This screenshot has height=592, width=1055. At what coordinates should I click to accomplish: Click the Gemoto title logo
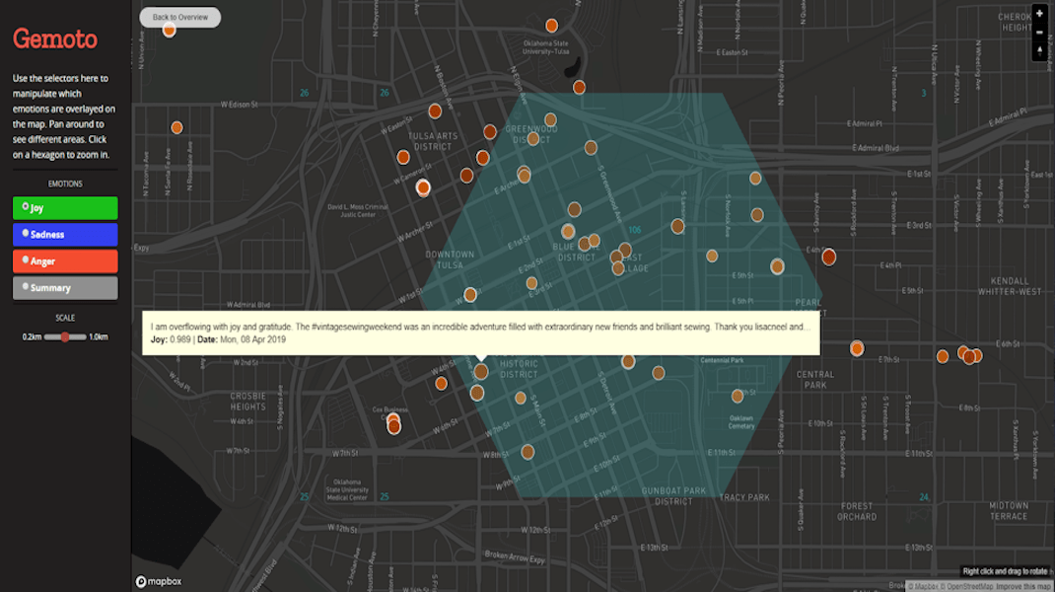coord(55,39)
